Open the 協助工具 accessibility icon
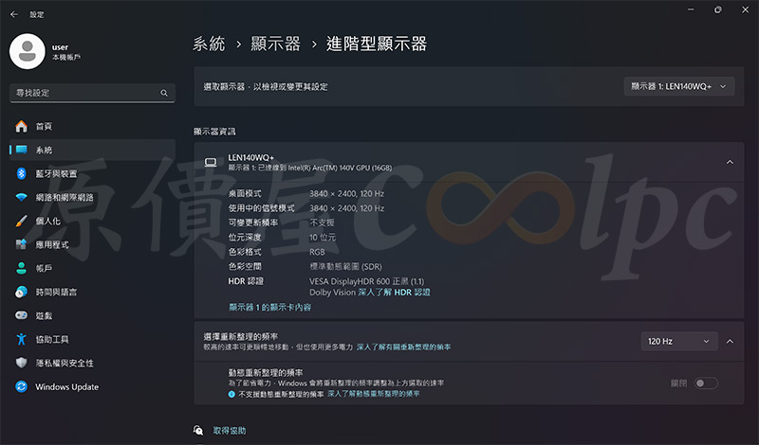 21,339
